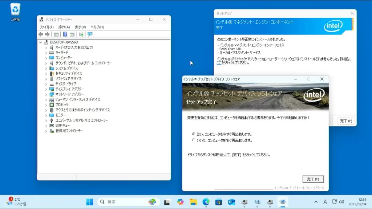Viewport: 372px width, 209px height.
Task: Open the ファイル(F) menu
Action: click(x=46, y=27)
